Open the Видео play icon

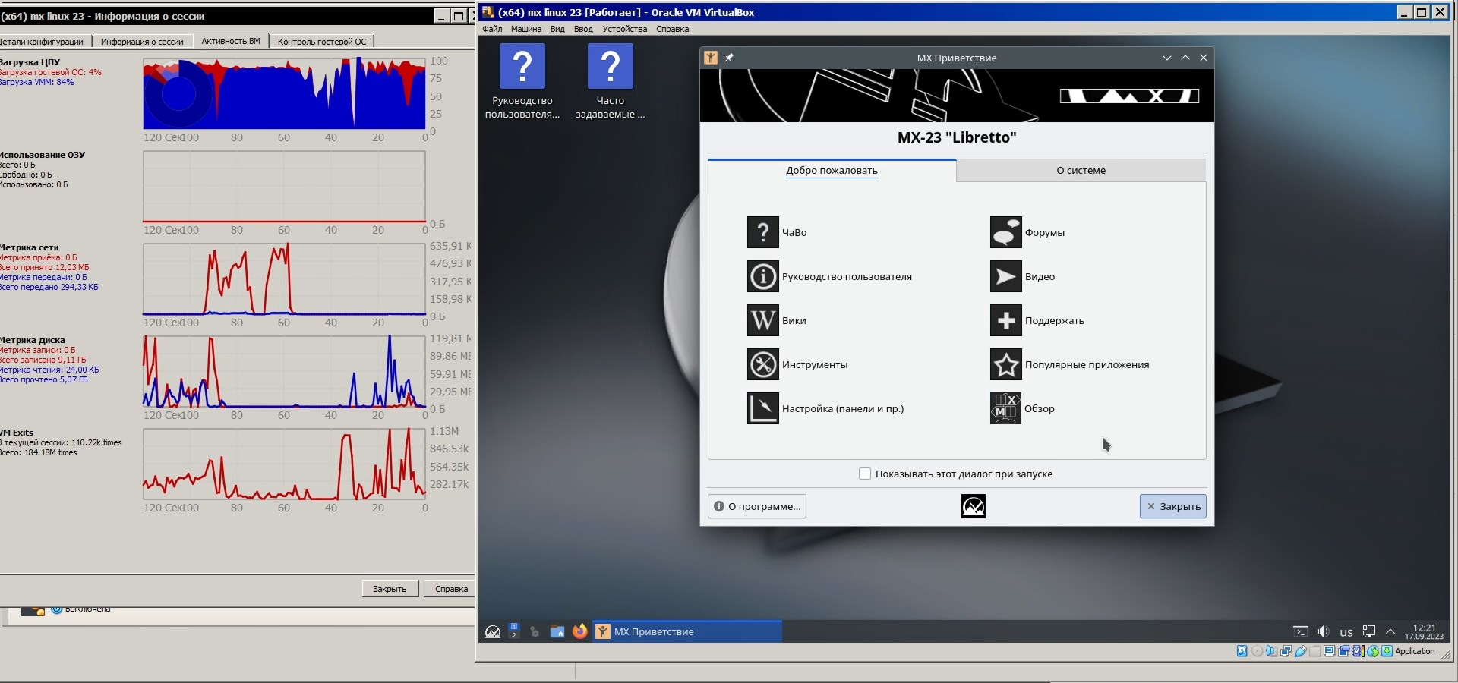pyautogui.click(x=1005, y=276)
